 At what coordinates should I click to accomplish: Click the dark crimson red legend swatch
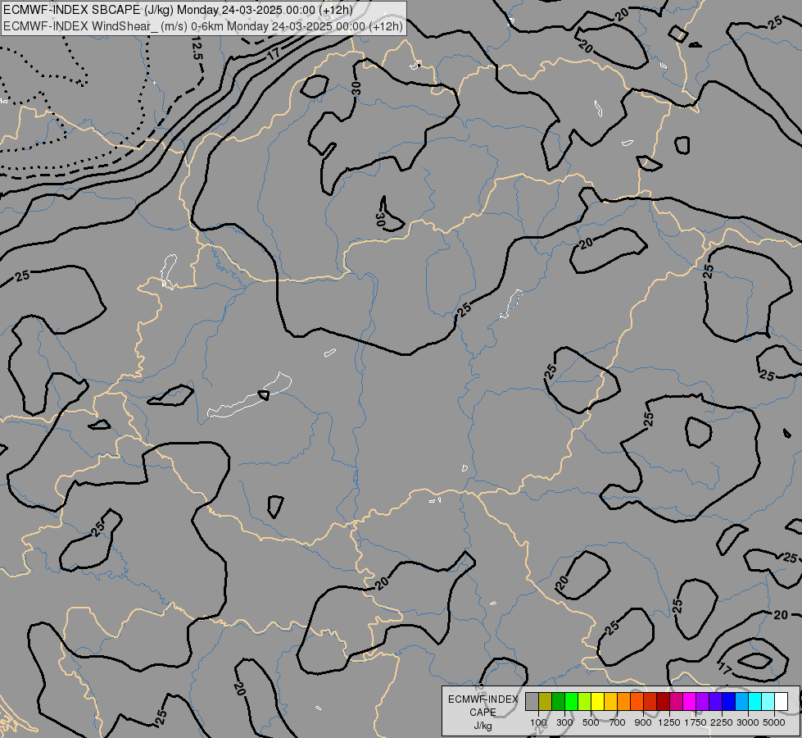coord(663,701)
